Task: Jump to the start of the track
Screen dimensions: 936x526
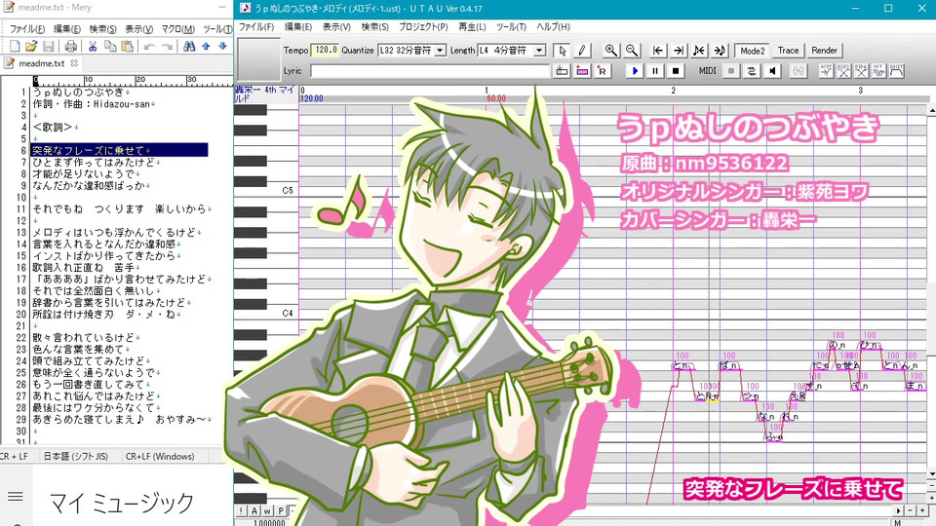Action: coord(658,51)
